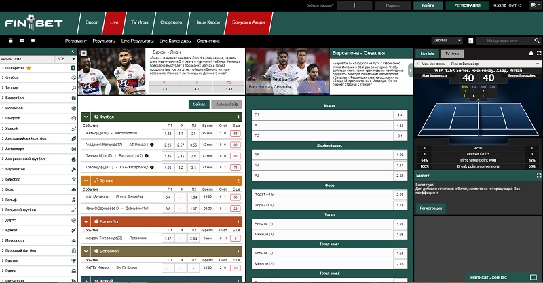Click the Написать сейчас chat bar
Screen dimensions: 543x283
coord(502,277)
